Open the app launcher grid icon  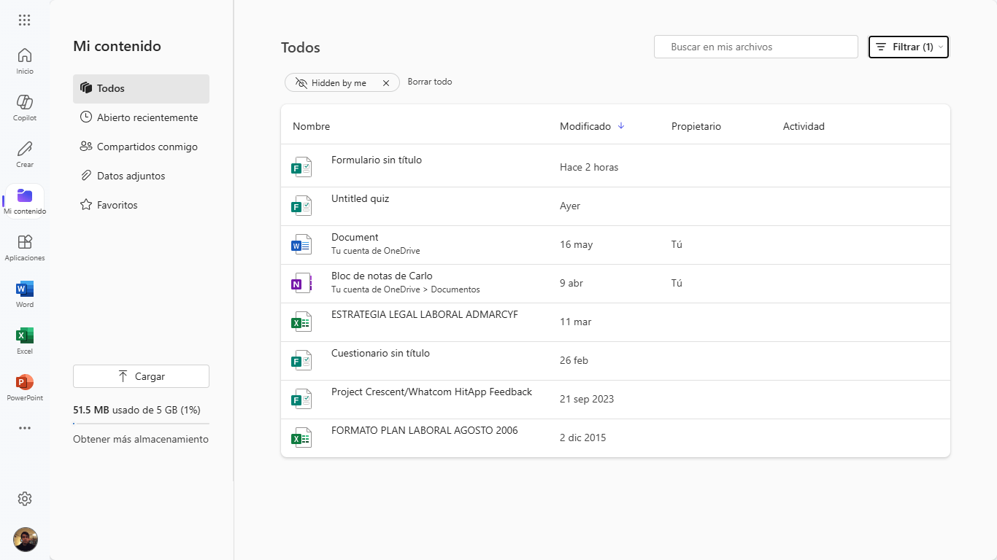[x=25, y=20]
